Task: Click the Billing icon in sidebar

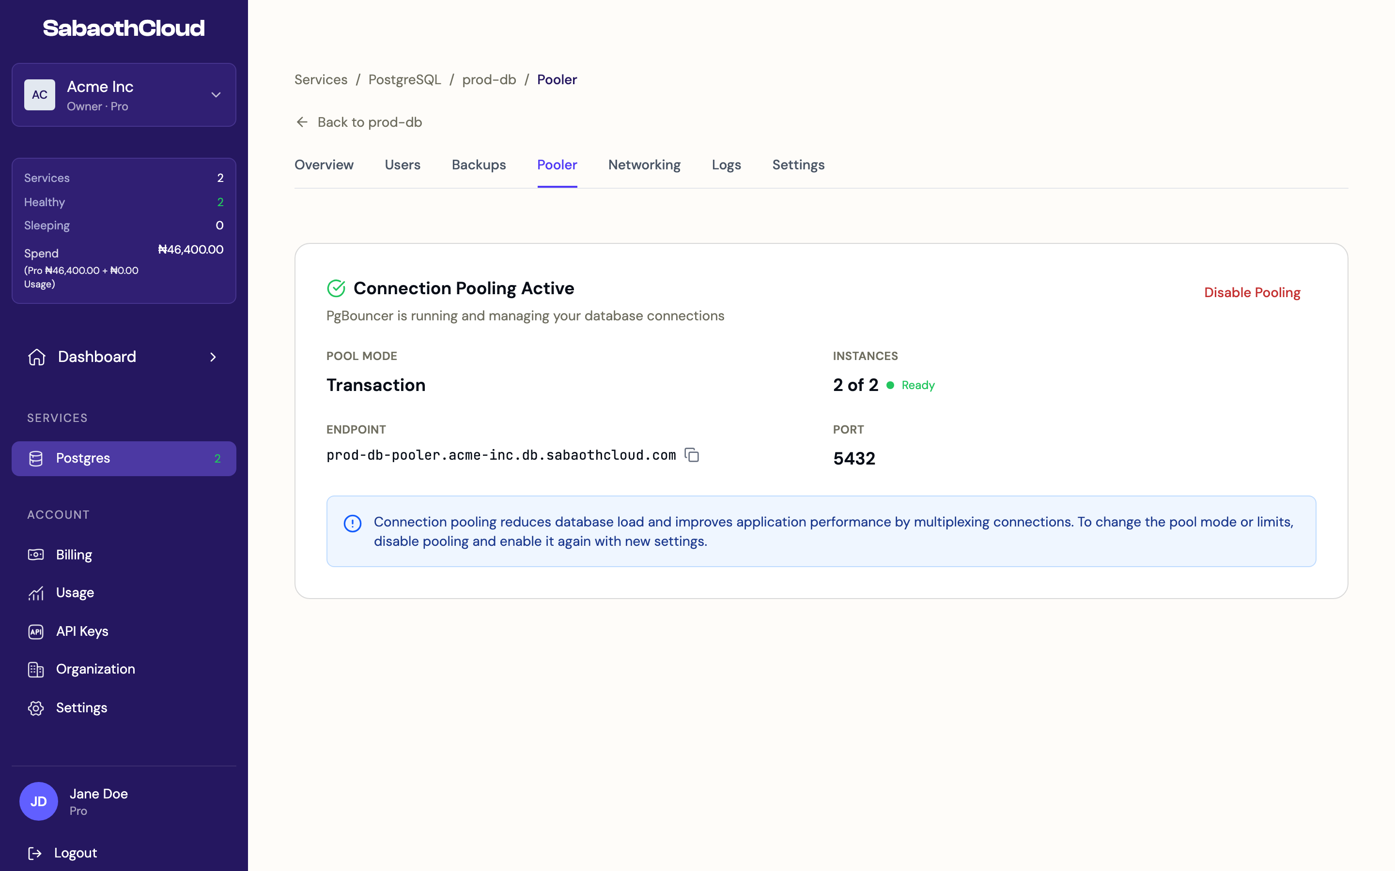Action: coord(36,555)
